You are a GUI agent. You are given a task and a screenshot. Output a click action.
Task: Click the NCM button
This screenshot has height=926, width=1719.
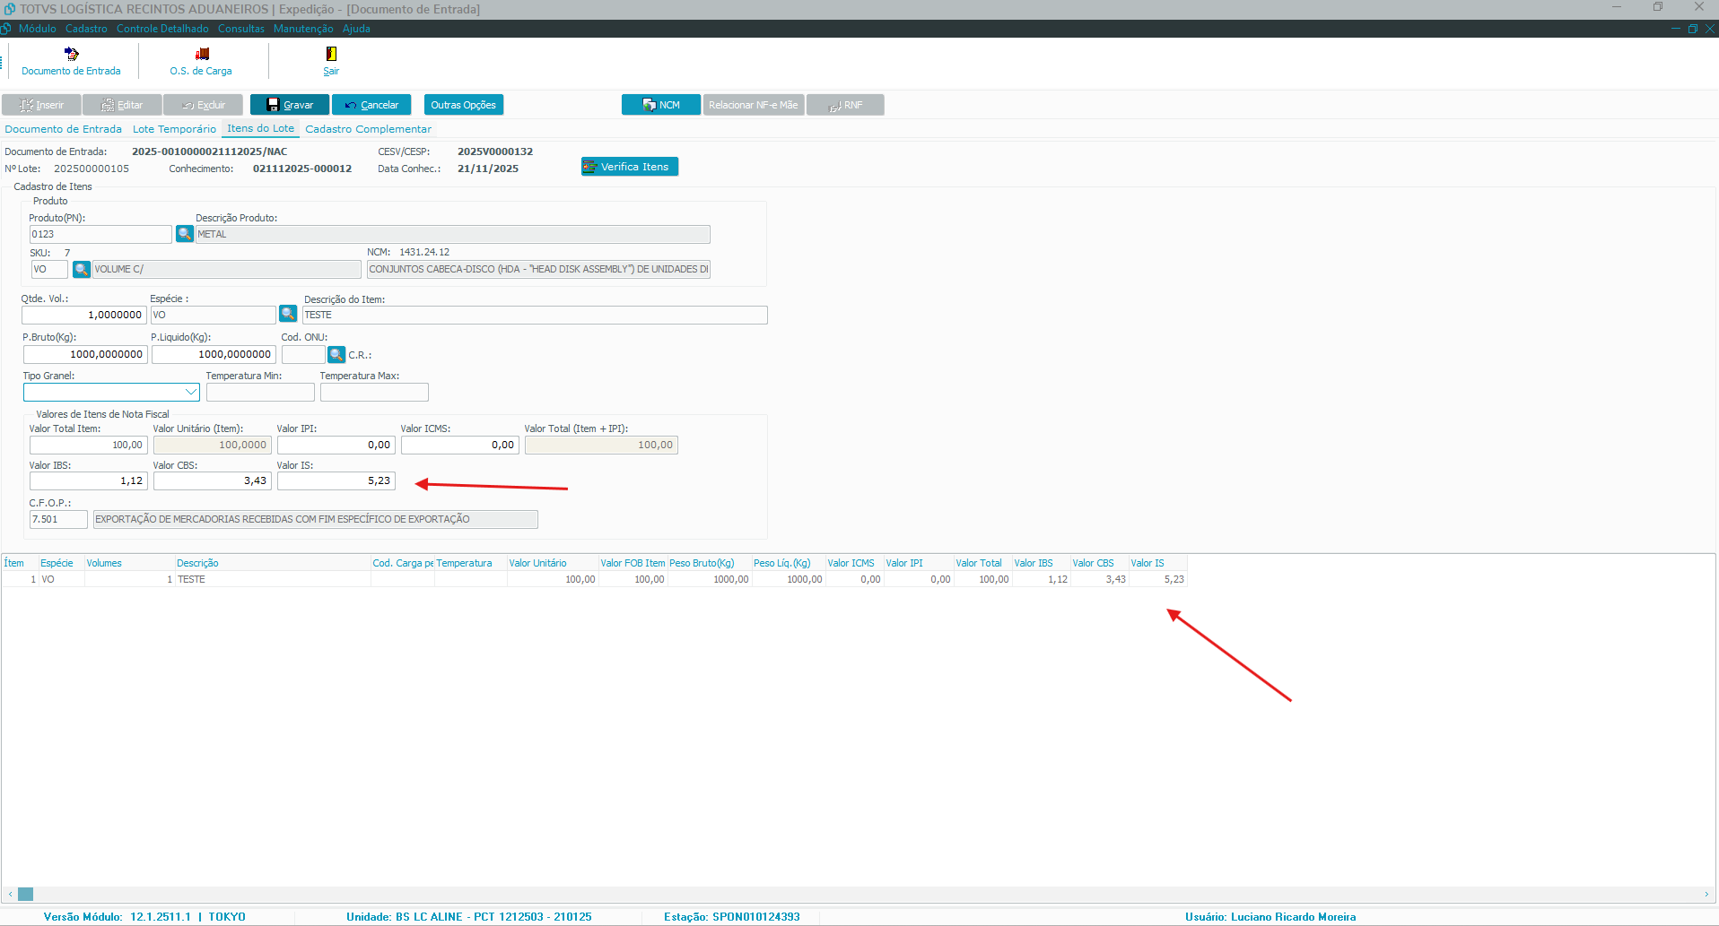coord(661,105)
